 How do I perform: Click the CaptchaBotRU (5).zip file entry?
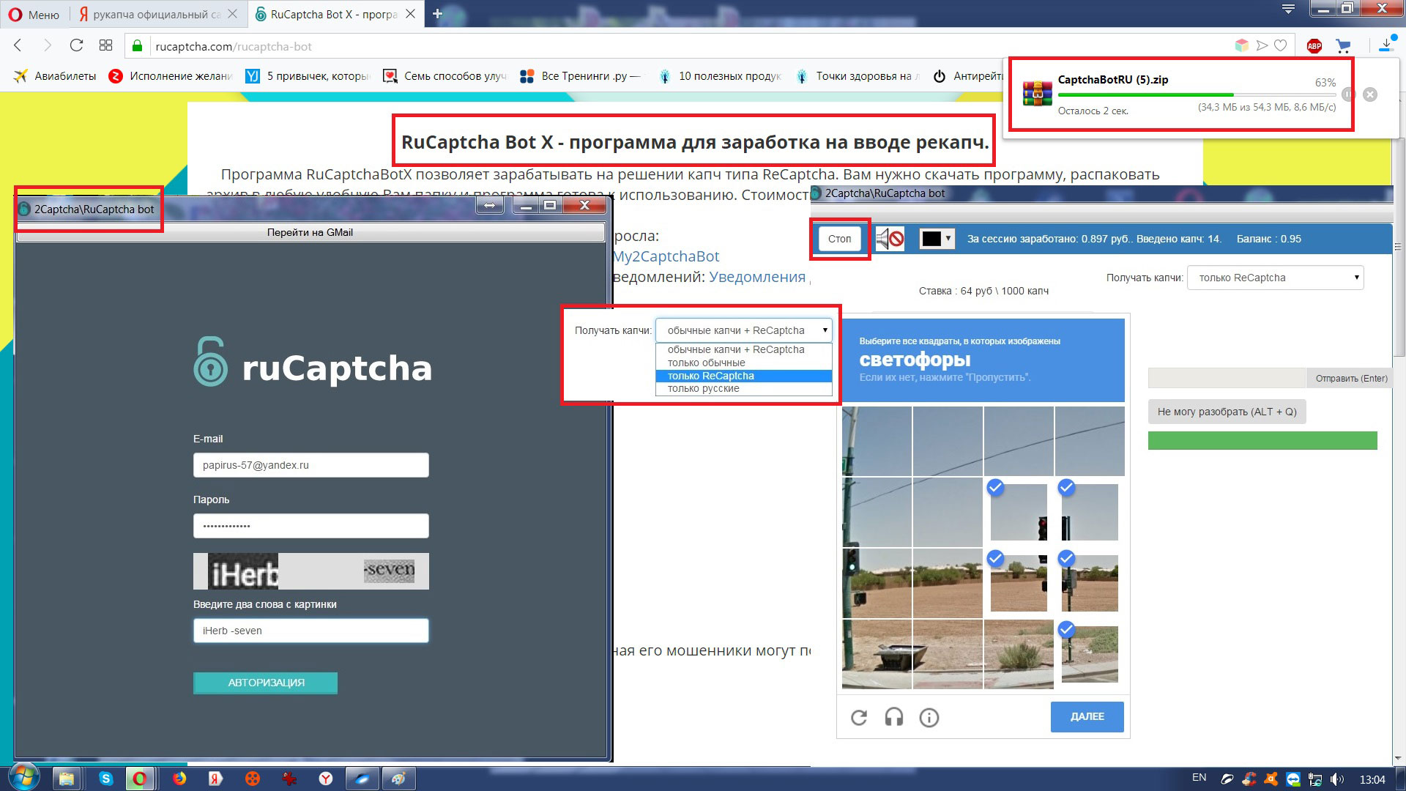pos(1112,80)
